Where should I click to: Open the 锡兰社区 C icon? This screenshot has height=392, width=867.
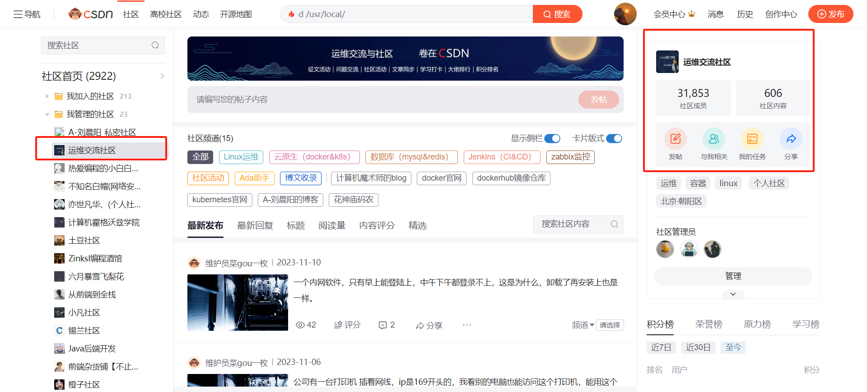click(59, 330)
